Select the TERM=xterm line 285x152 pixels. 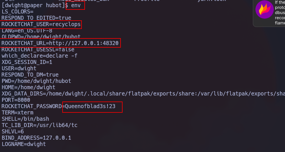18,112
